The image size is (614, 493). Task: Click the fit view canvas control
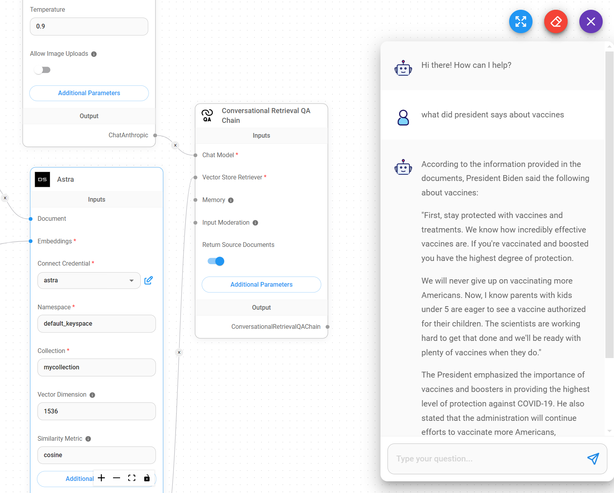(x=132, y=478)
